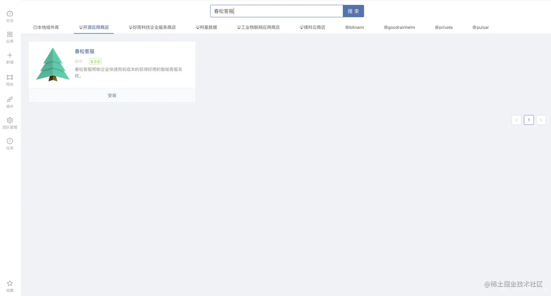
Task: Go to previous page arrow
Action: tap(516, 120)
